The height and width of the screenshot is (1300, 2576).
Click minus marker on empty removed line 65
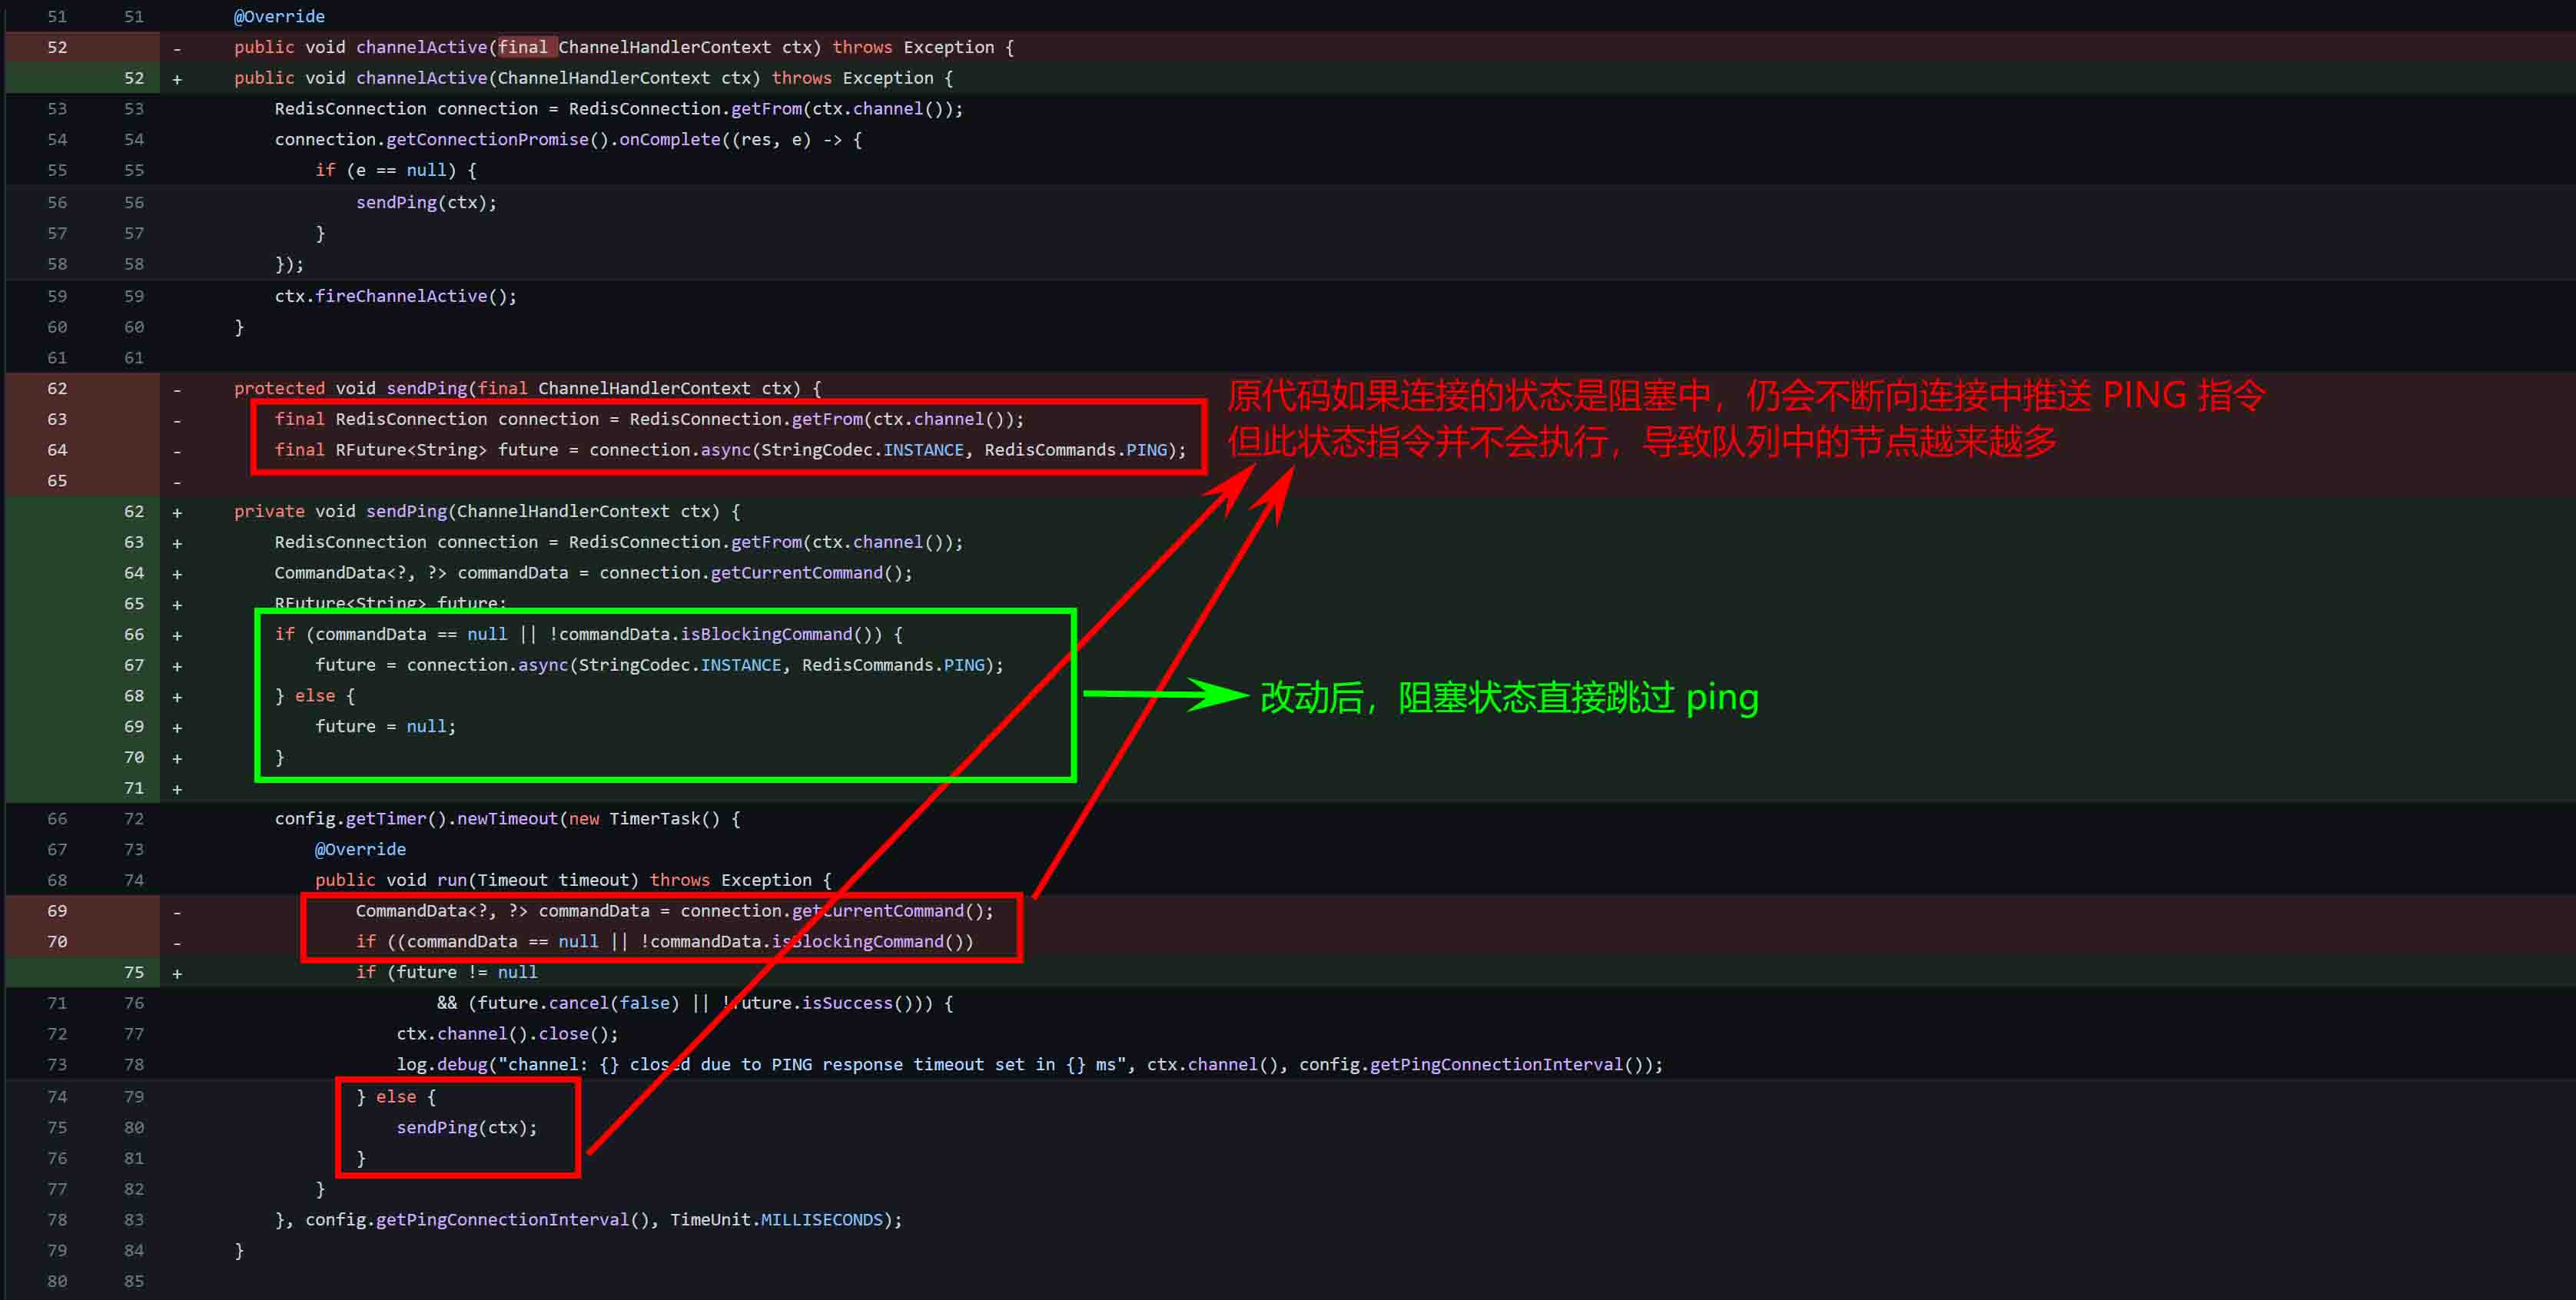[x=177, y=482]
